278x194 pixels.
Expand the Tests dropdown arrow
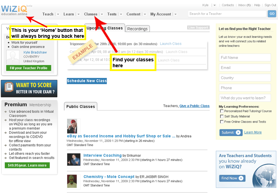pos(121,14)
